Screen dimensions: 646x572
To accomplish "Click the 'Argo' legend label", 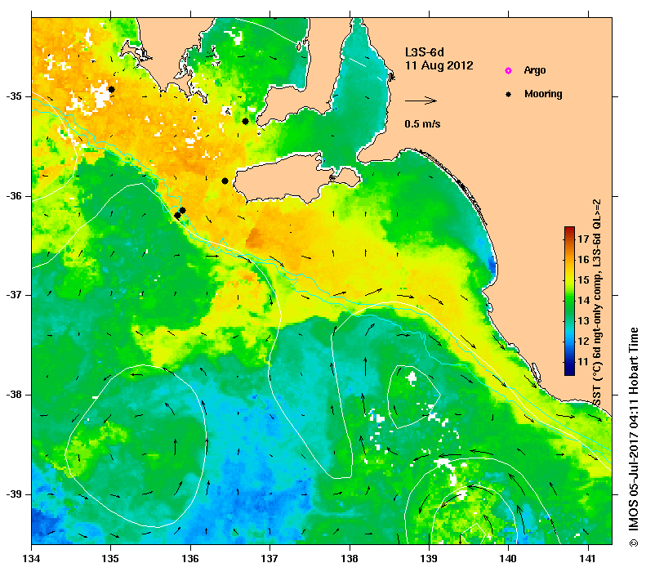I will [x=535, y=70].
